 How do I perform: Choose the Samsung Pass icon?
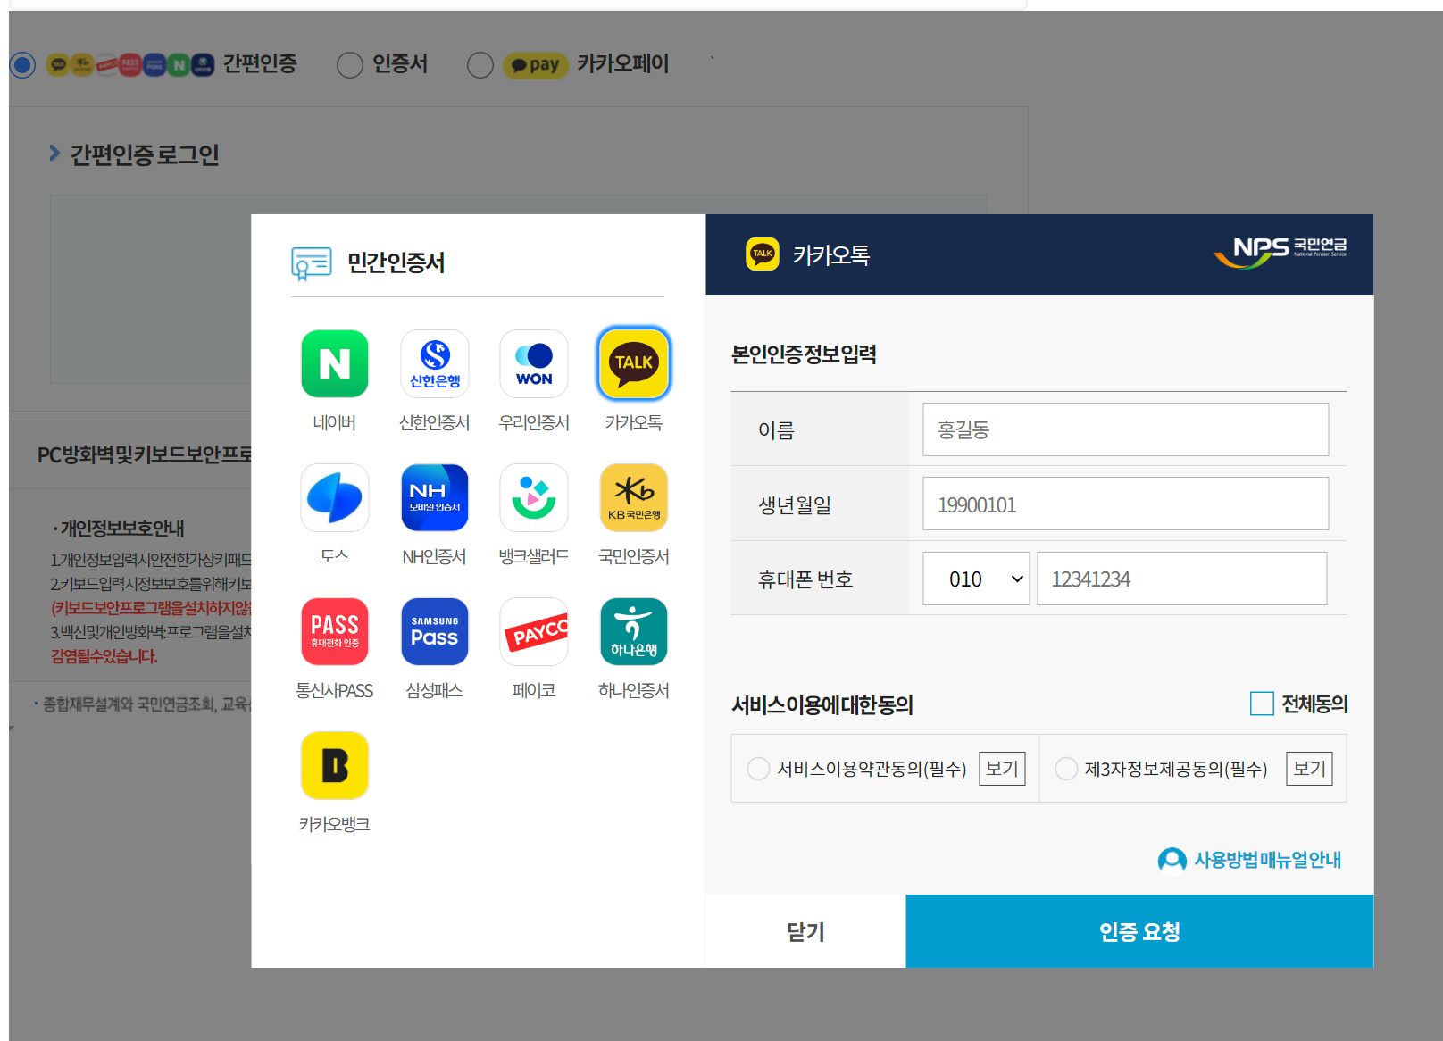point(435,631)
